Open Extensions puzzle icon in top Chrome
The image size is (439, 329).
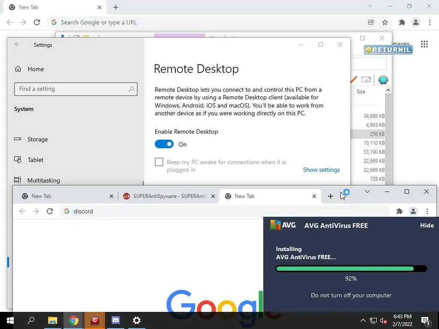pos(402,22)
